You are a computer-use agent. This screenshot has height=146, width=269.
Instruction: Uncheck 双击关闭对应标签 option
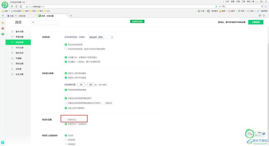coord(66,45)
